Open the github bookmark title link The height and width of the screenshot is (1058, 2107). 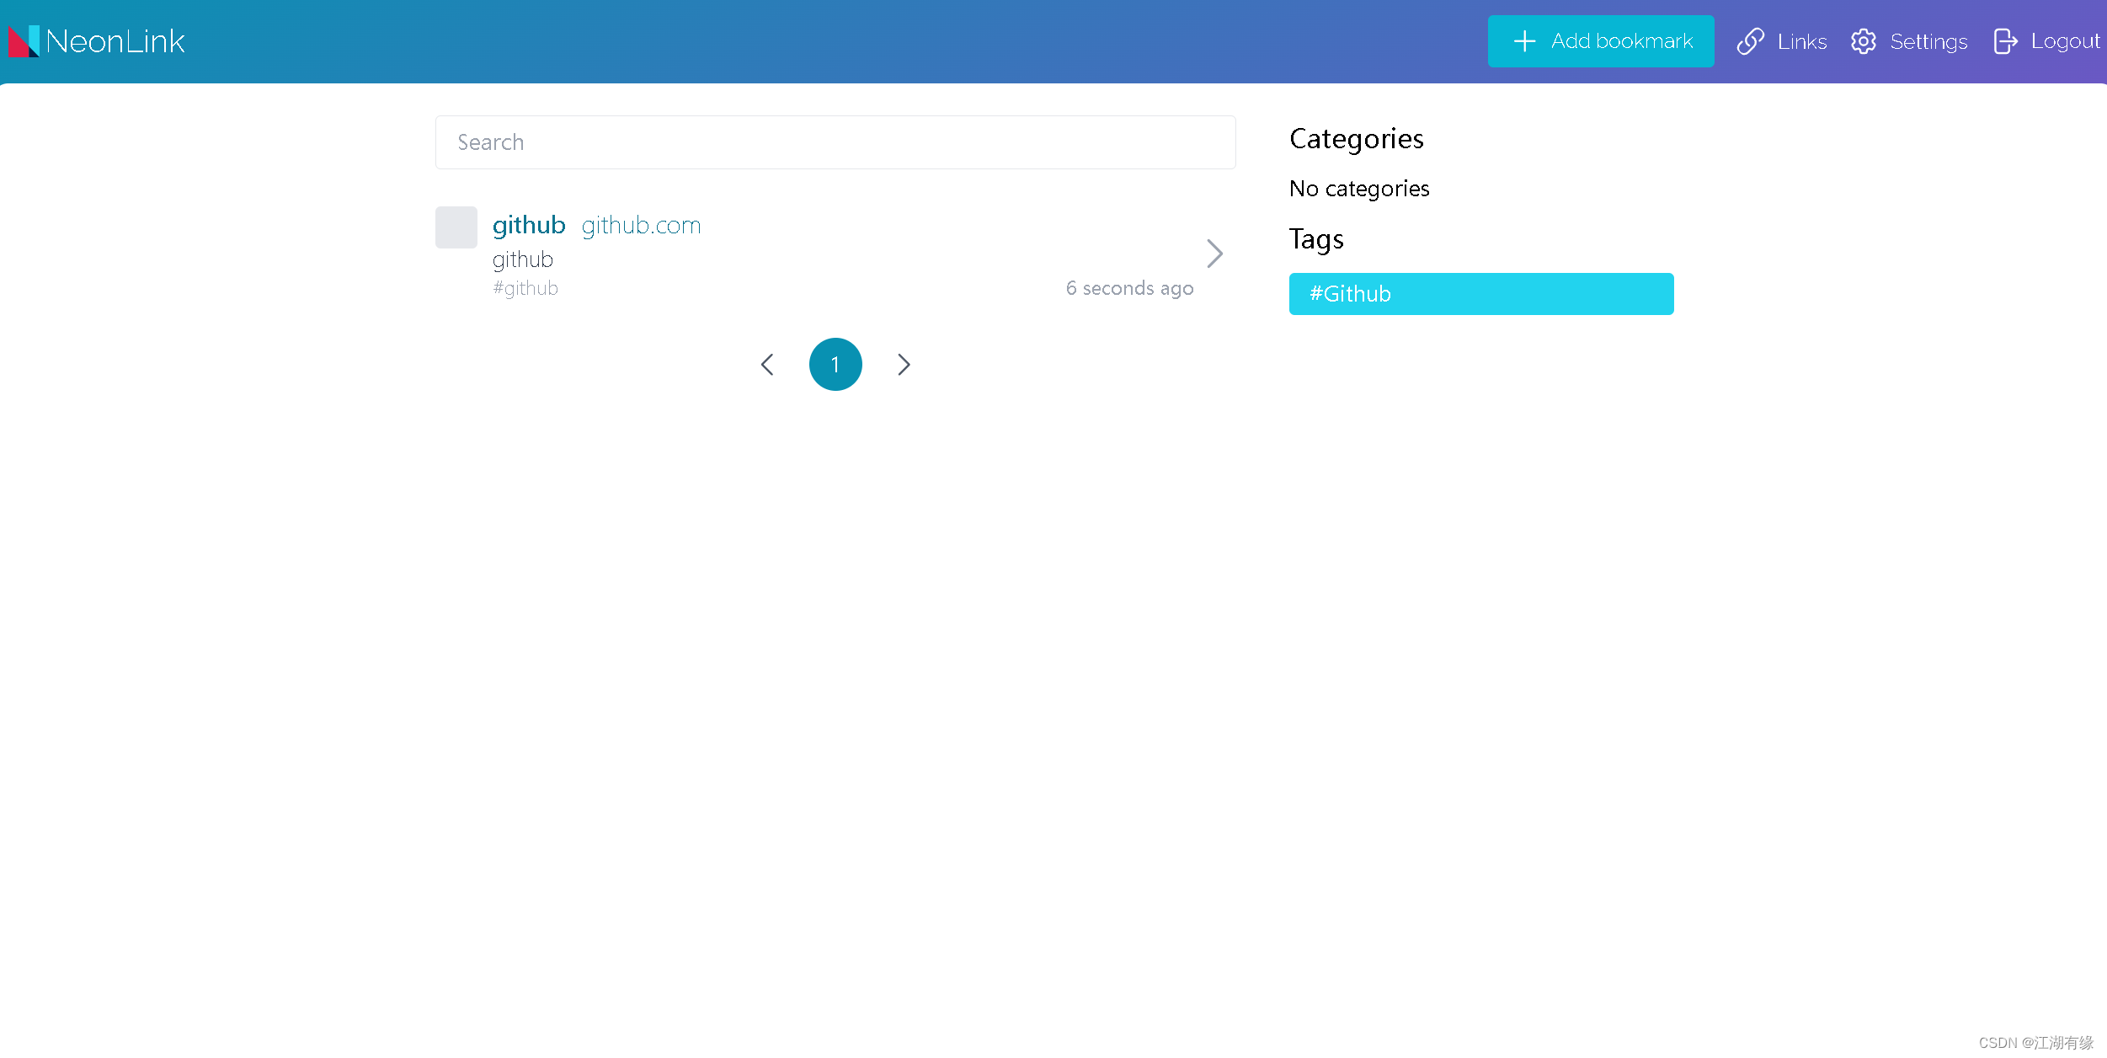point(528,226)
